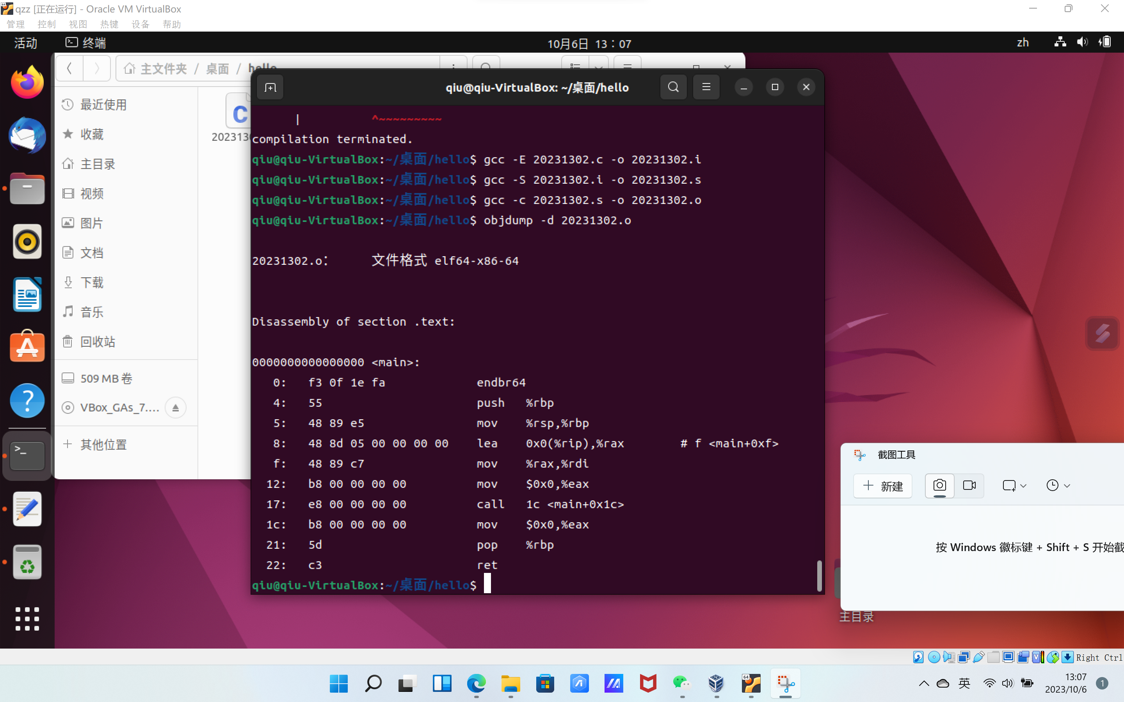The height and width of the screenshot is (702, 1124).
Task: Eject the VBox_GAs volume
Action: 176,408
